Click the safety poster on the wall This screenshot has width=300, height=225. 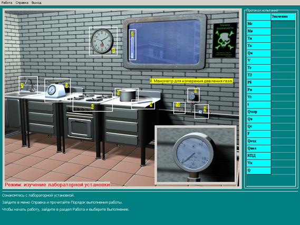[225, 40]
